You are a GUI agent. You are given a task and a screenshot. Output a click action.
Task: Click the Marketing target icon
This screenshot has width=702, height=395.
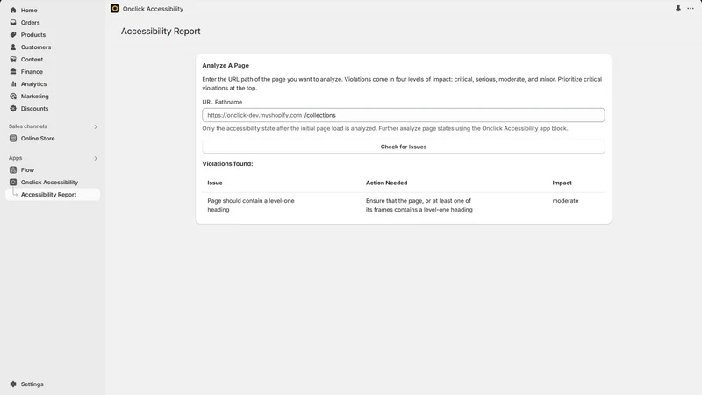13,97
